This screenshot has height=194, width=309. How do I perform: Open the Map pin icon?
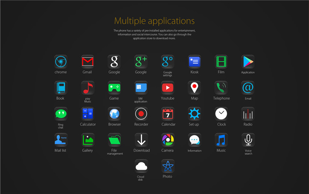pos(194,88)
